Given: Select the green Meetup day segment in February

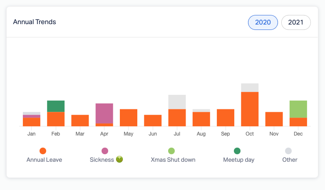Looking at the screenshot, I should pos(56,106).
